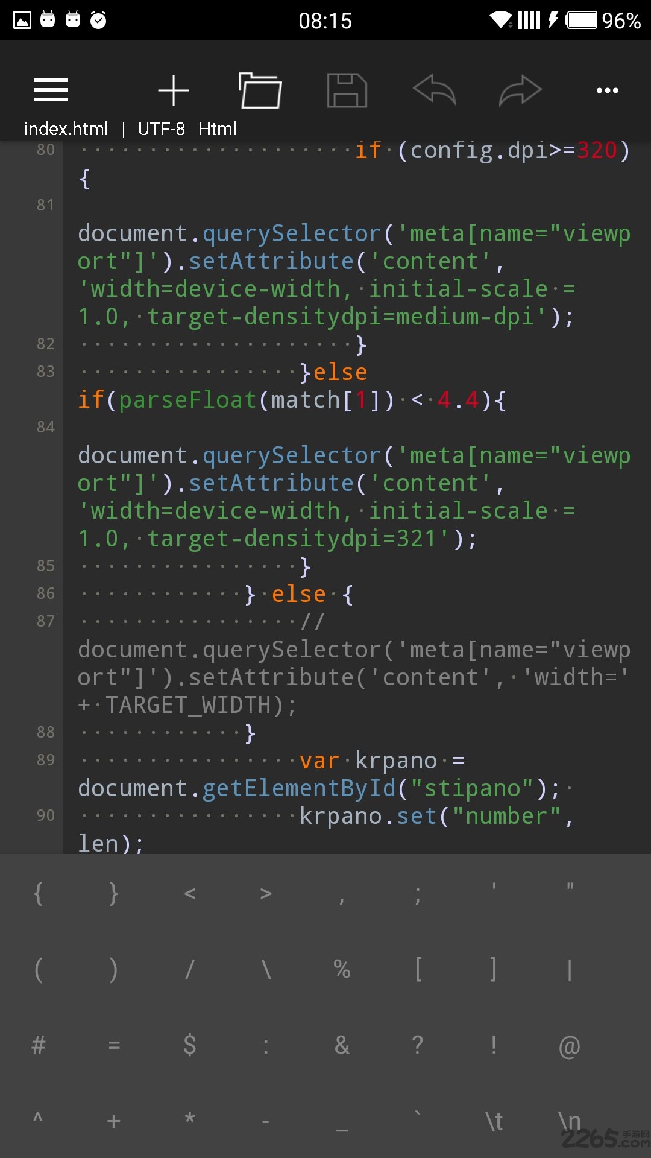This screenshot has height=1158, width=651.
Task: Undo the last edit
Action: [x=434, y=90]
